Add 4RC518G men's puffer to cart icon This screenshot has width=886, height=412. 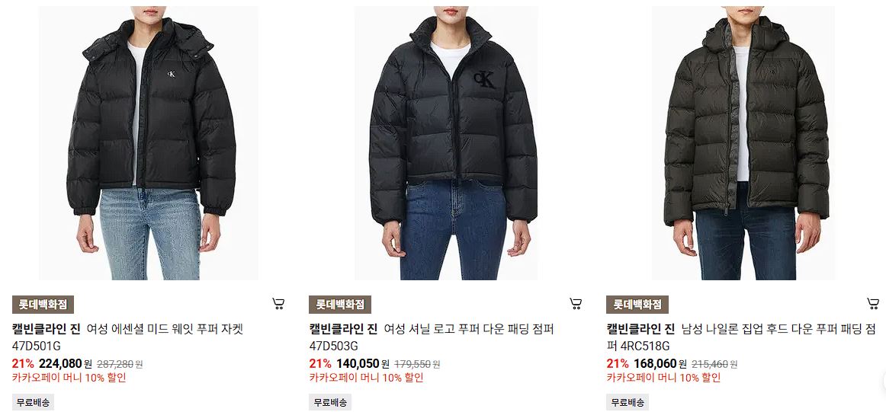pos(873,304)
